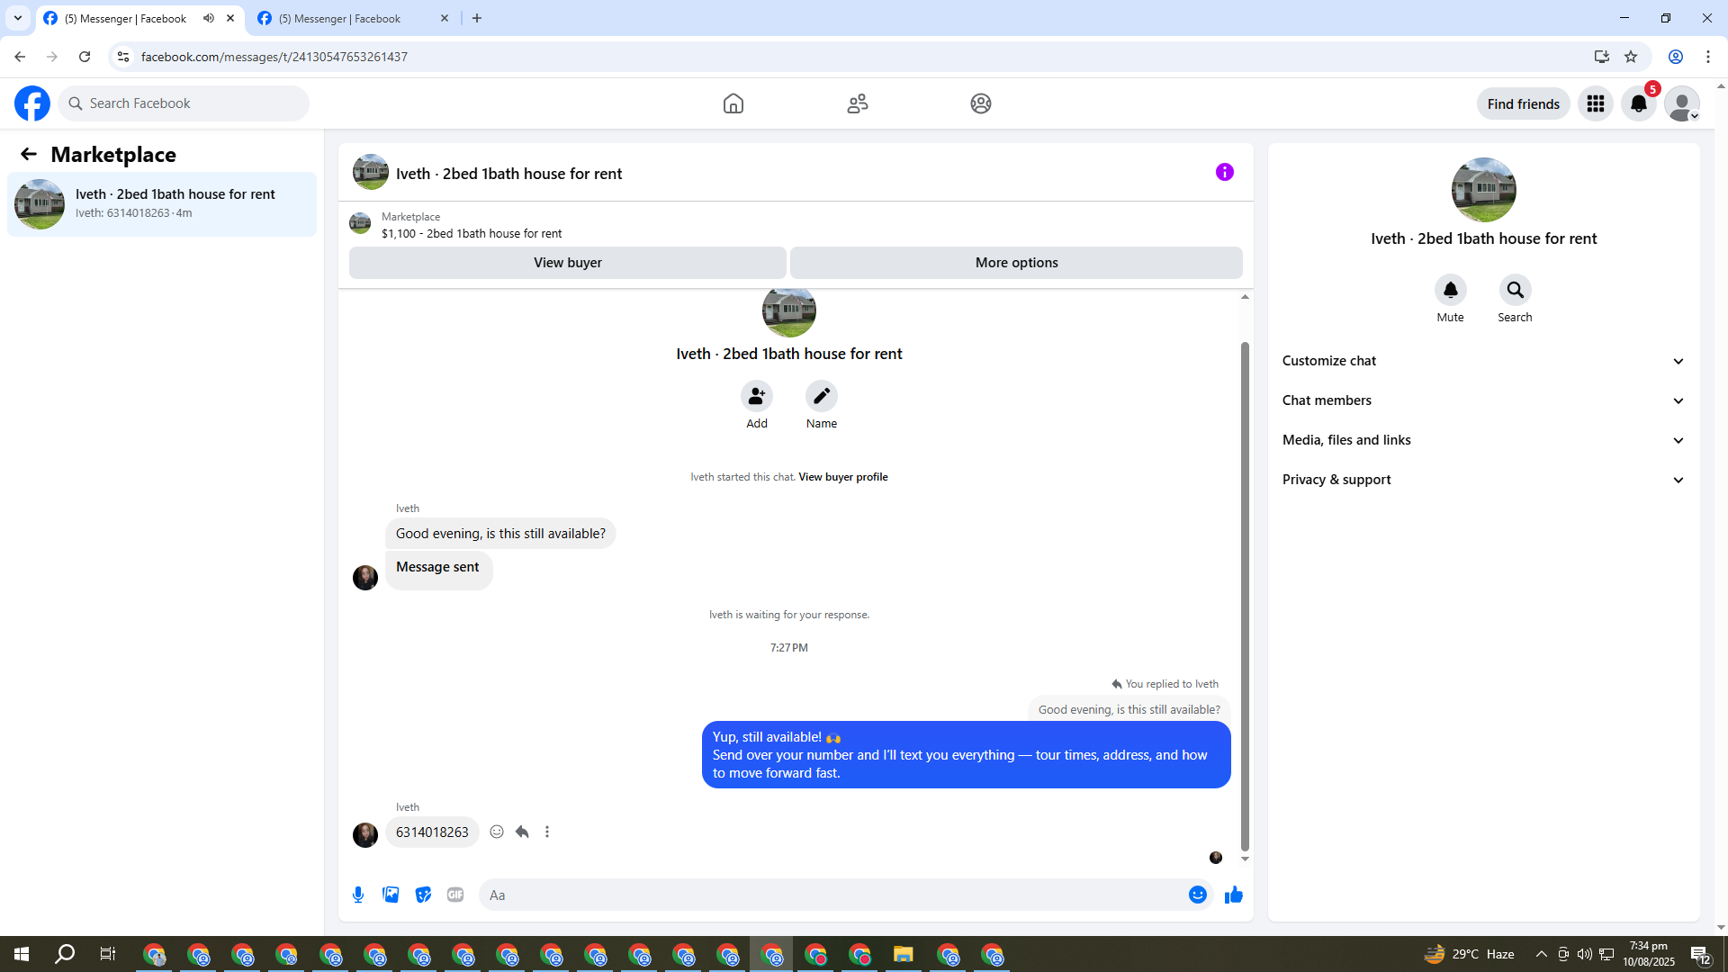Click the voice clip microphone icon
This screenshot has height=972, width=1728.
pyautogui.click(x=358, y=895)
